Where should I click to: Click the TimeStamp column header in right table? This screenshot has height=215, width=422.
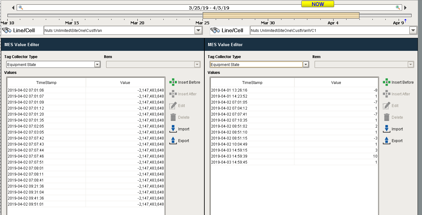click(x=252, y=83)
